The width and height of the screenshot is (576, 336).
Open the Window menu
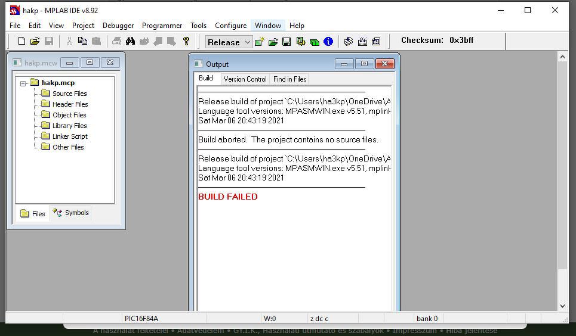point(268,25)
